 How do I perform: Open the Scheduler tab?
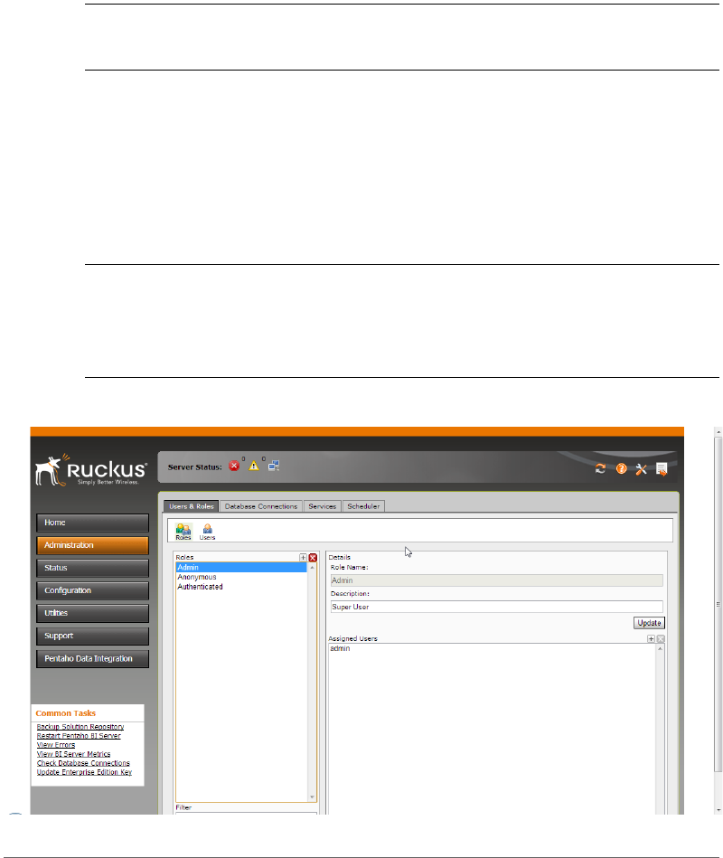tap(363, 506)
